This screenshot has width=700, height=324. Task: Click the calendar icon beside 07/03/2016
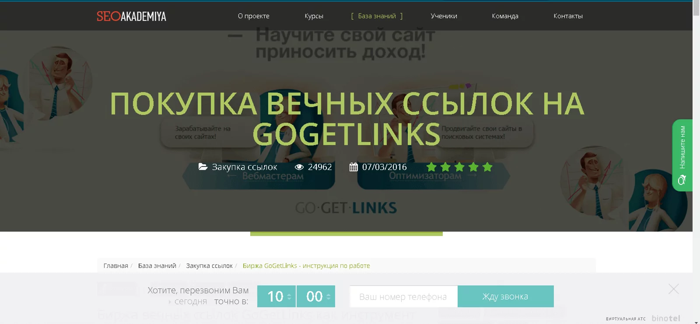[353, 167]
